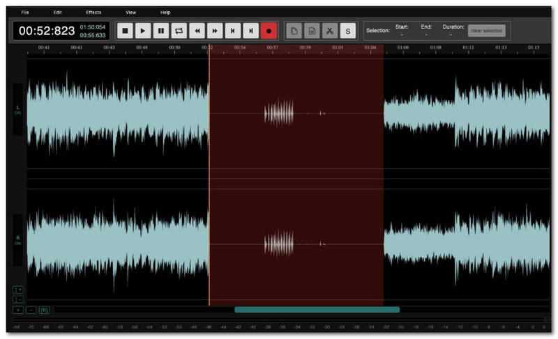Screen dimensions: 558x339
Task: Click the 00:41 mark on the time ruler
Action: [x=44, y=47]
